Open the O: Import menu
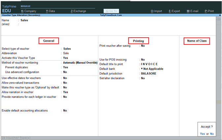This screenshot has width=222, height=140. point(156,11)
